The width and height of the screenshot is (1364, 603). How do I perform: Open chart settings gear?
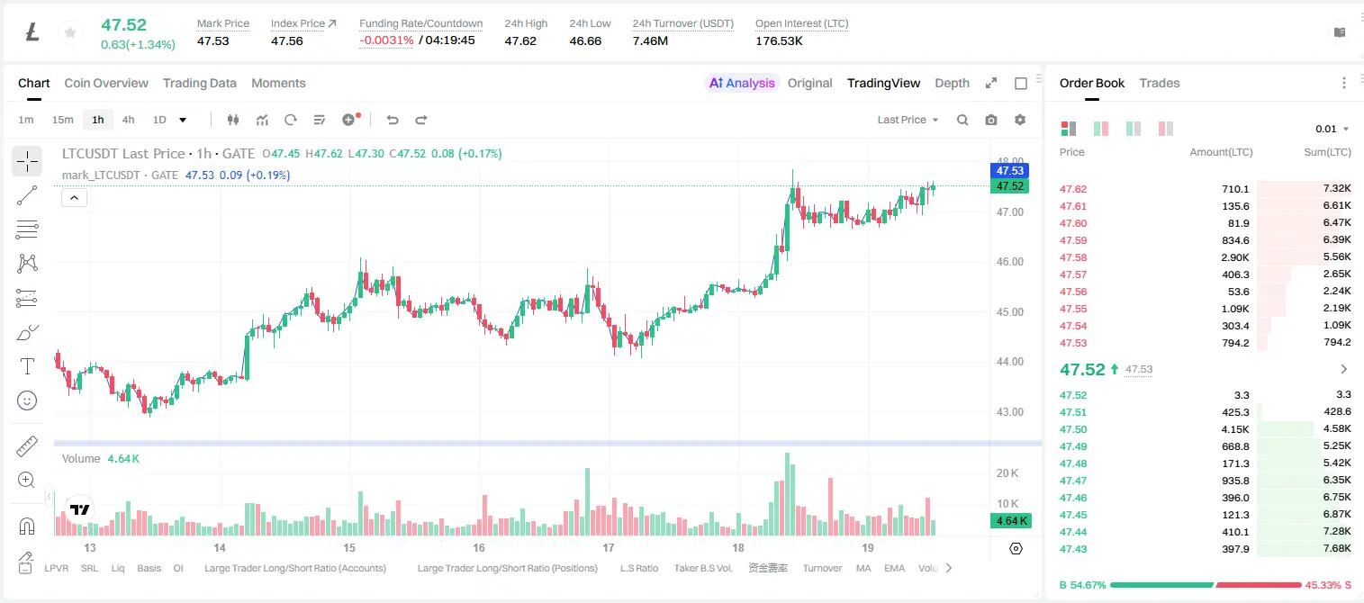[x=1020, y=120]
